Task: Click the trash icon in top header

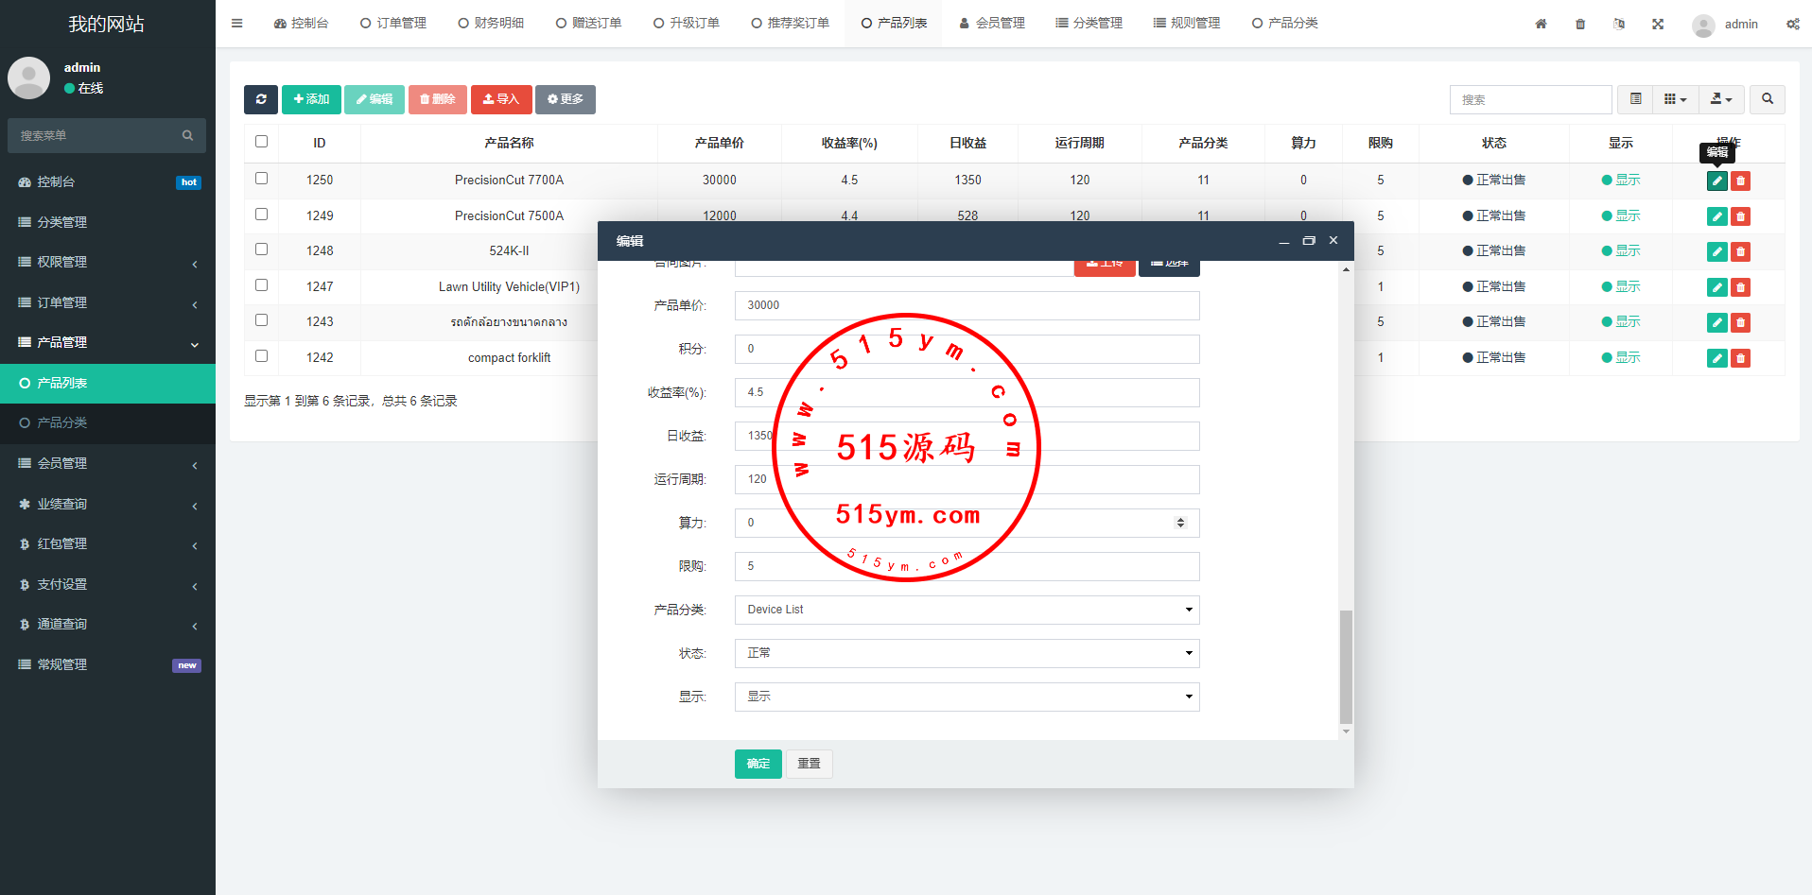Action: (x=1580, y=24)
